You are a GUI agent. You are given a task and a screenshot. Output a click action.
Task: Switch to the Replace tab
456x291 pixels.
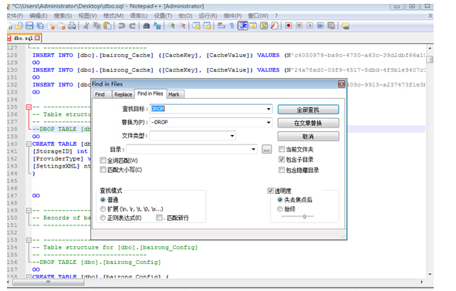(x=123, y=94)
